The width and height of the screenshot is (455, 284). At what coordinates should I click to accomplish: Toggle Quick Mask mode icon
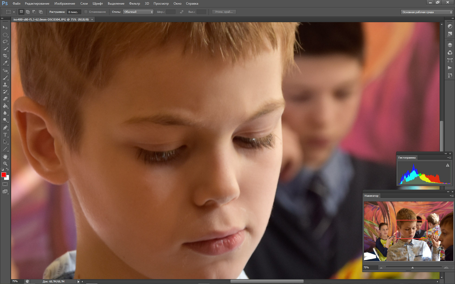[x=5, y=184]
